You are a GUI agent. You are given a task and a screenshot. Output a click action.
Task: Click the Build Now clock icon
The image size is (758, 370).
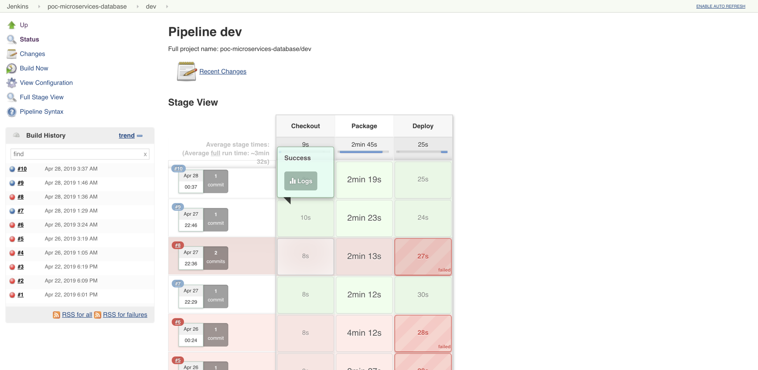12,68
